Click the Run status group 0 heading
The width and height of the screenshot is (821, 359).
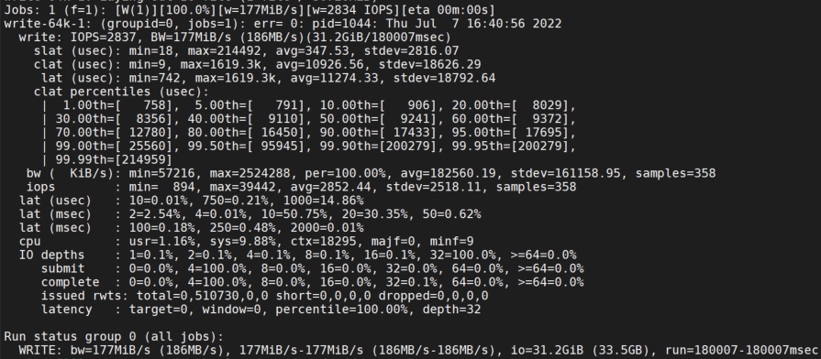click(x=114, y=336)
